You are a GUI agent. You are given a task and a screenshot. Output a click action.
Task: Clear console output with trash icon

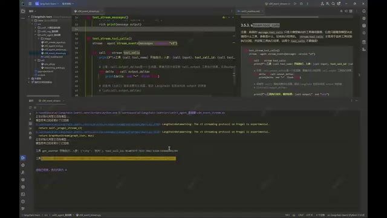(x=30, y=137)
